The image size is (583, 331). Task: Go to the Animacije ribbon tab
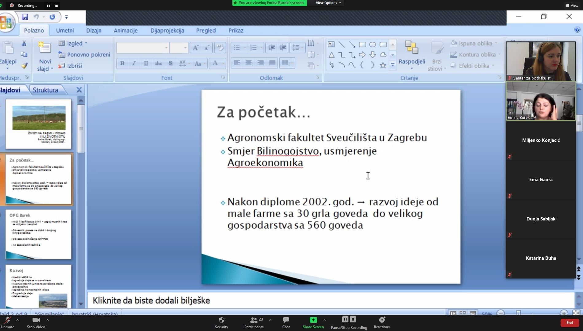[126, 30]
